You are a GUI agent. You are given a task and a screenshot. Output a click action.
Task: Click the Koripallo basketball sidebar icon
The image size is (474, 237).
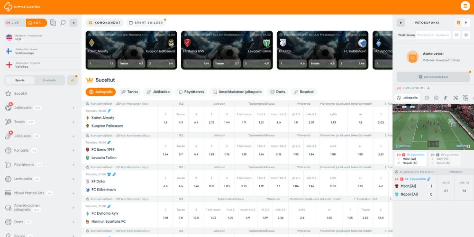pos(9,150)
